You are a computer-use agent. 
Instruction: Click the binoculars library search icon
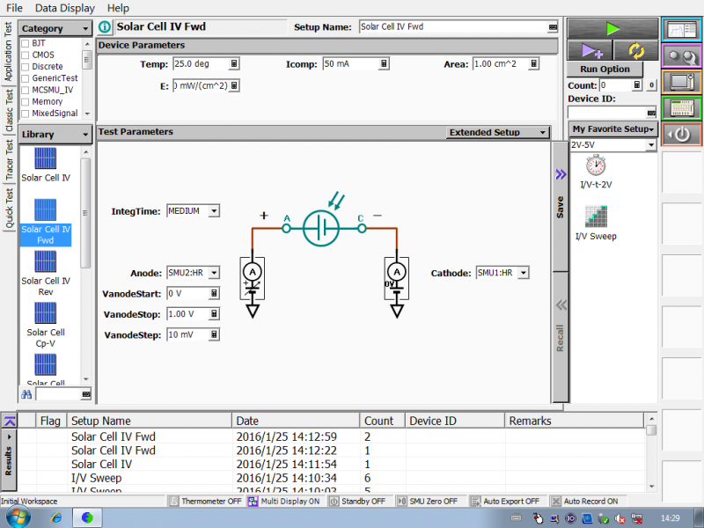click(x=26, y=394)
